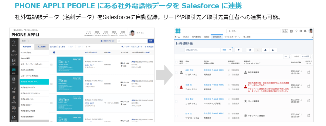This screenshot has height=126, width=326.
Task: Open PEOPLE link icon for 小池 隆 row
Action: point(309,86)
